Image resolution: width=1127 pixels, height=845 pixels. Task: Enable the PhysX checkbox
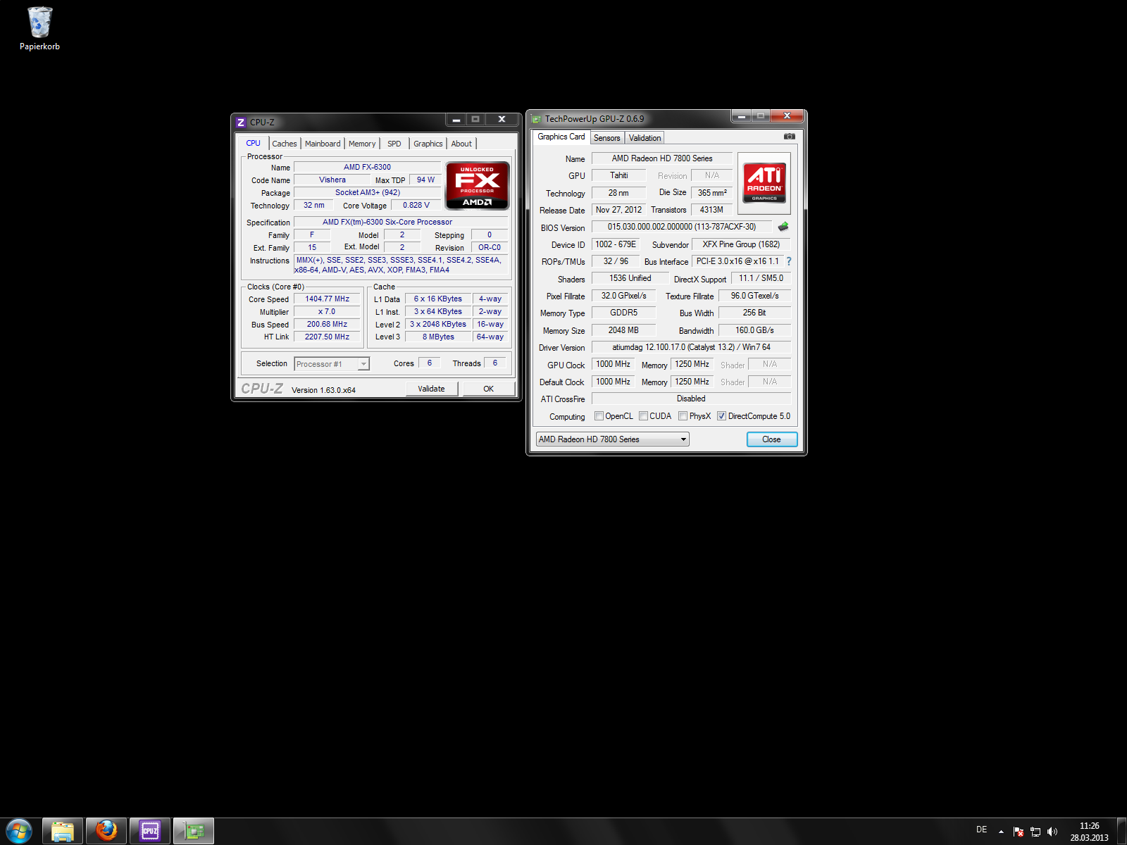pos(683,416)
